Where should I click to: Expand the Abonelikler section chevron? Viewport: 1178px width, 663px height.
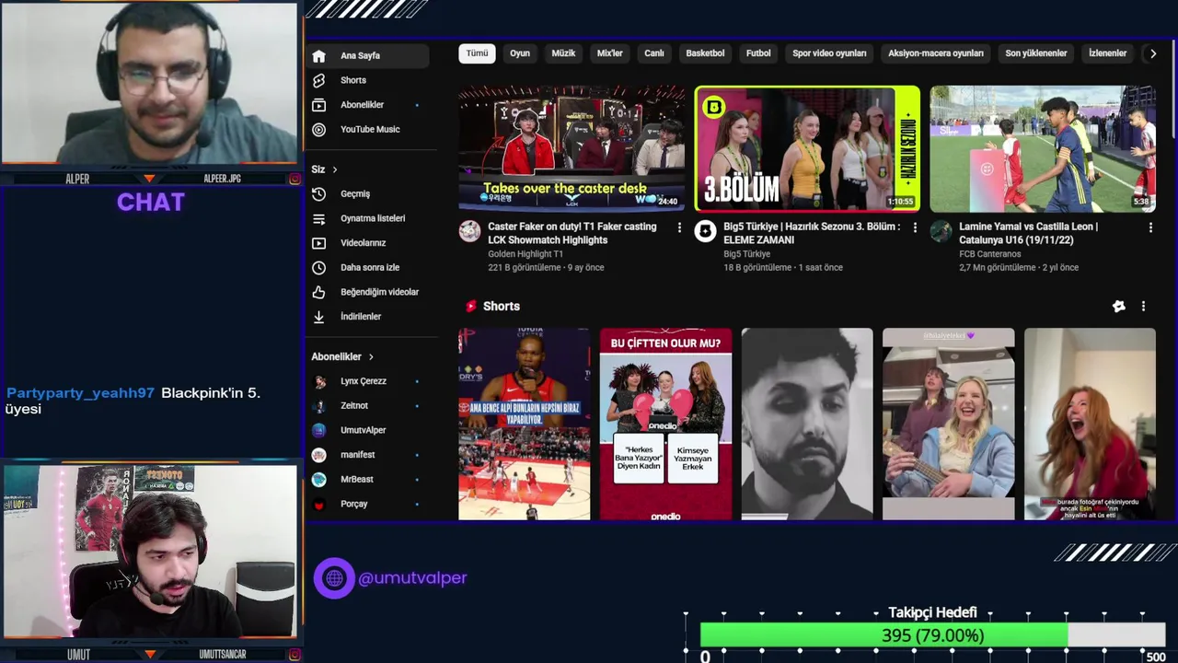pyautogui.click(x=371, y=357)
